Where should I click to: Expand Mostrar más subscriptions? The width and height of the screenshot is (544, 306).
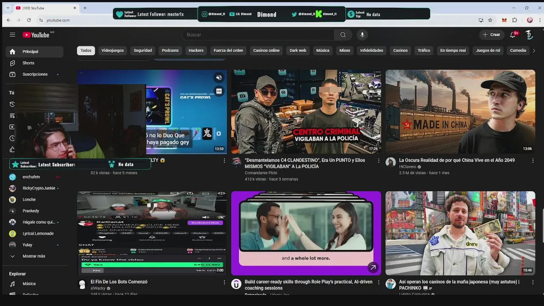(x=35, y=256)
